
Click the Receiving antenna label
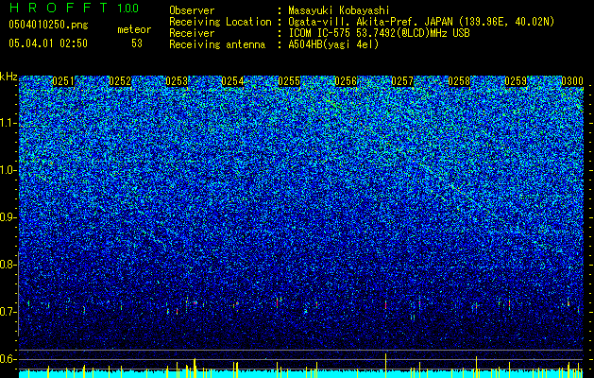(217, 44)
